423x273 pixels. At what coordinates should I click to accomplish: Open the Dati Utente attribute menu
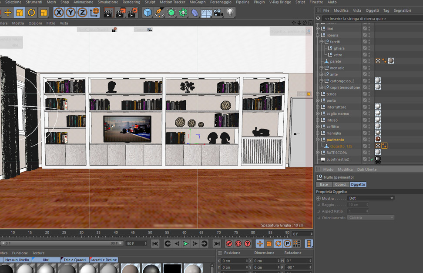[x=367, y=170]
